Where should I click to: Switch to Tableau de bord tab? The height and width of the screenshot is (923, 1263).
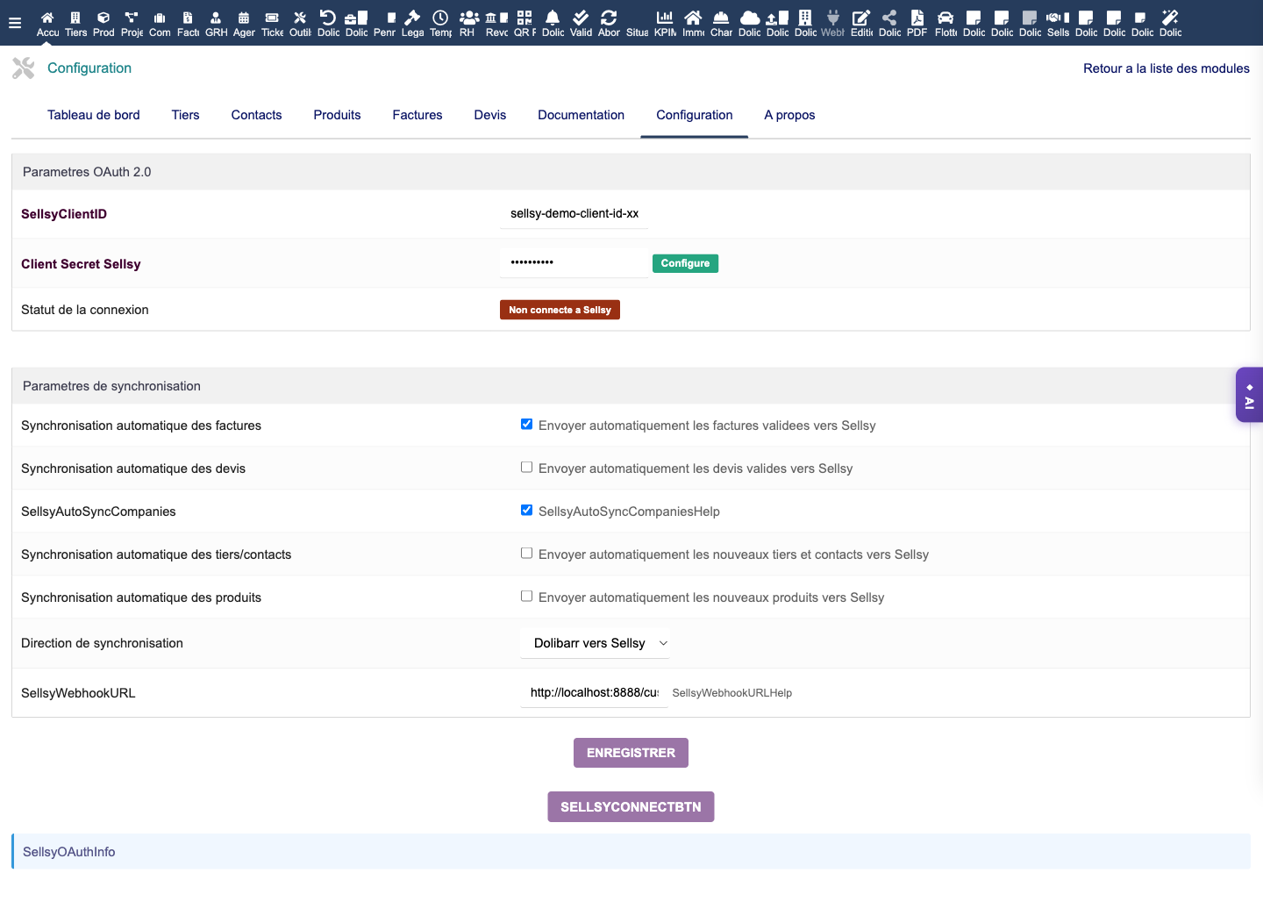pyautogui.click(x=94, y=115)
